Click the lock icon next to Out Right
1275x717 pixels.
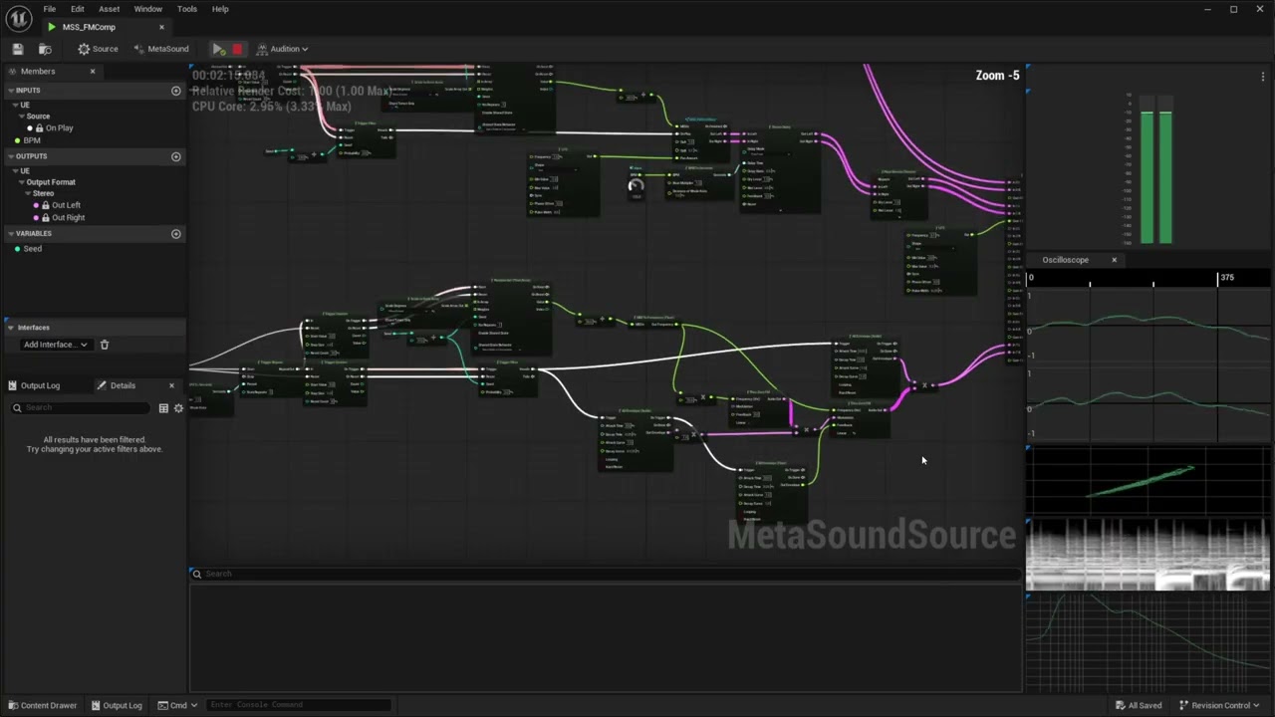(x=46, y=217)
